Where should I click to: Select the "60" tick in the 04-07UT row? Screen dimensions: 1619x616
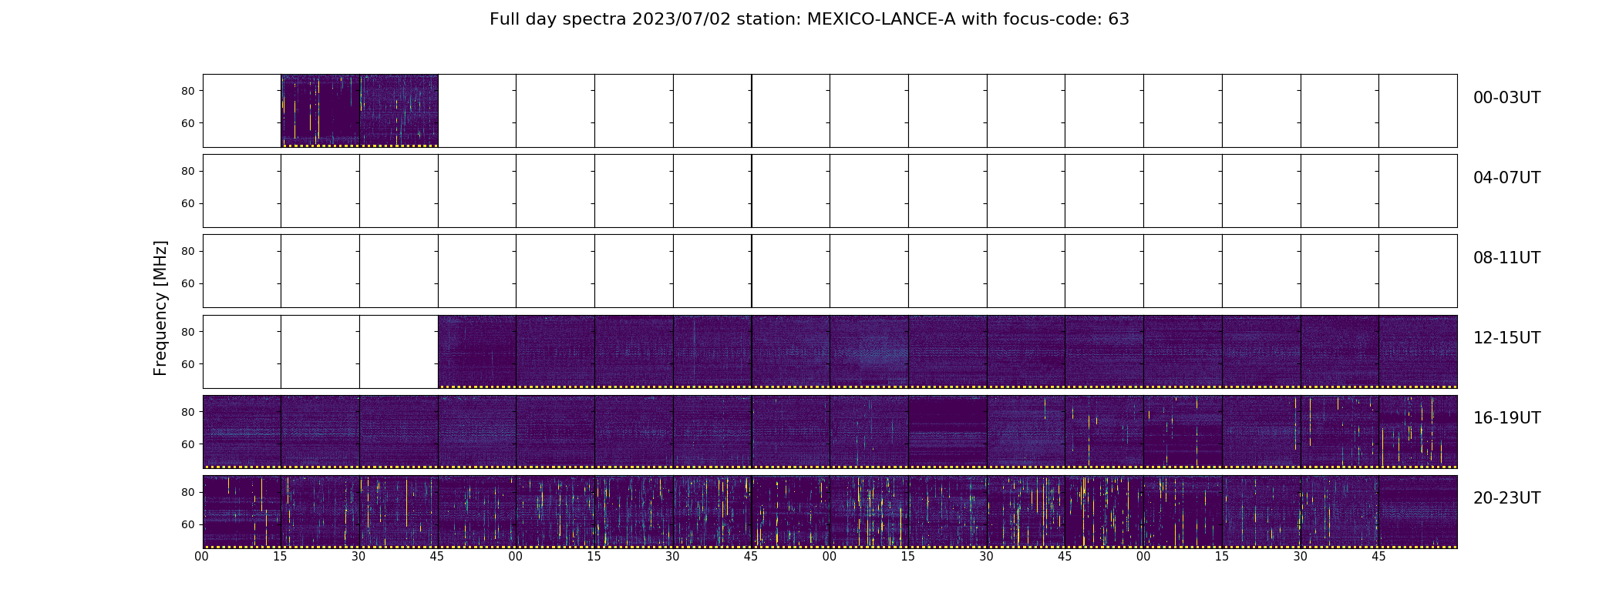tap(188, 203)
